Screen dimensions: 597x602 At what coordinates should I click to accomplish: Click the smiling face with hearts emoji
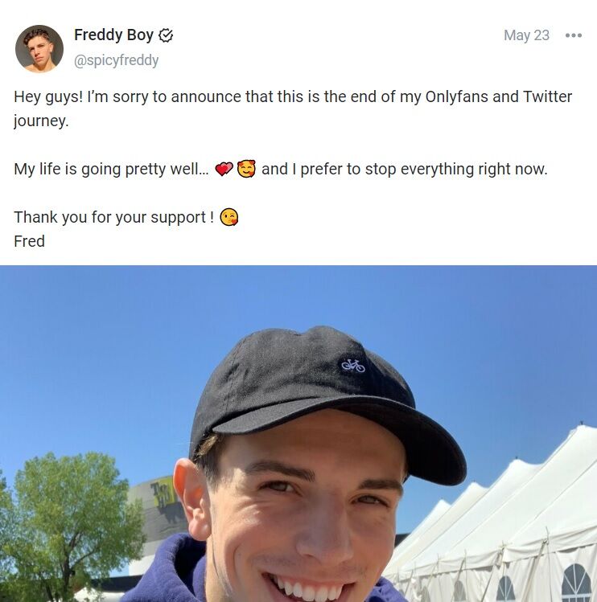246,169
